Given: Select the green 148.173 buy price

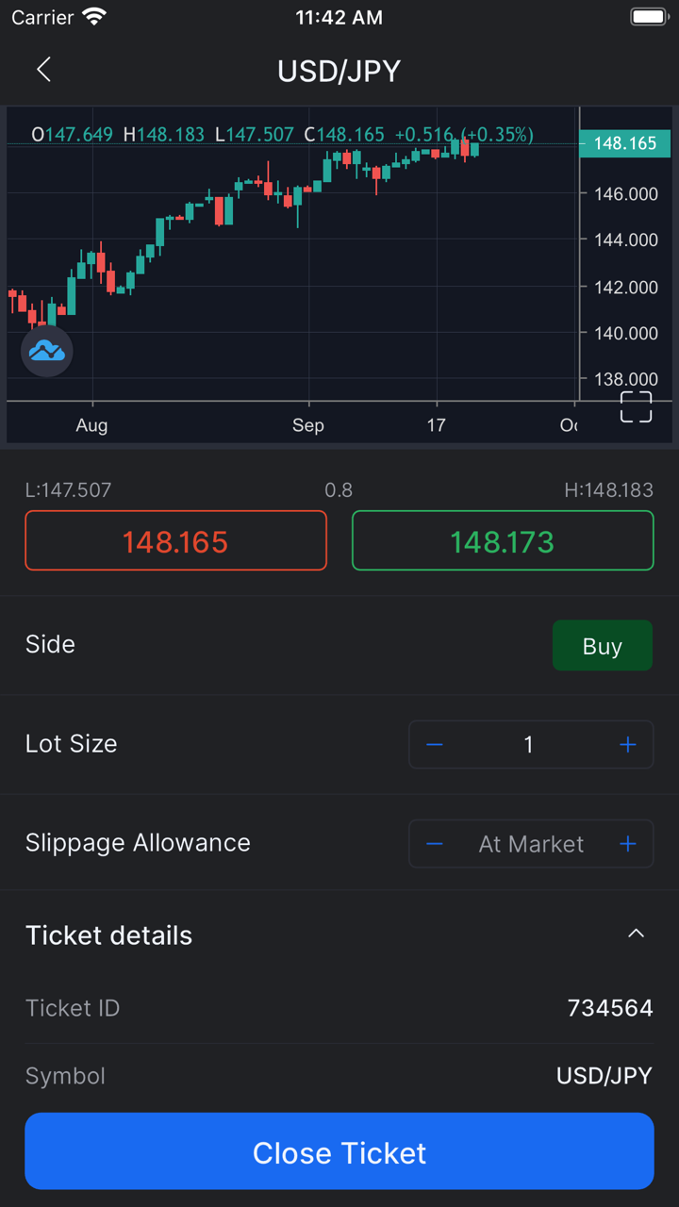Looking at the screenshot, I should [x=503, y=541].
